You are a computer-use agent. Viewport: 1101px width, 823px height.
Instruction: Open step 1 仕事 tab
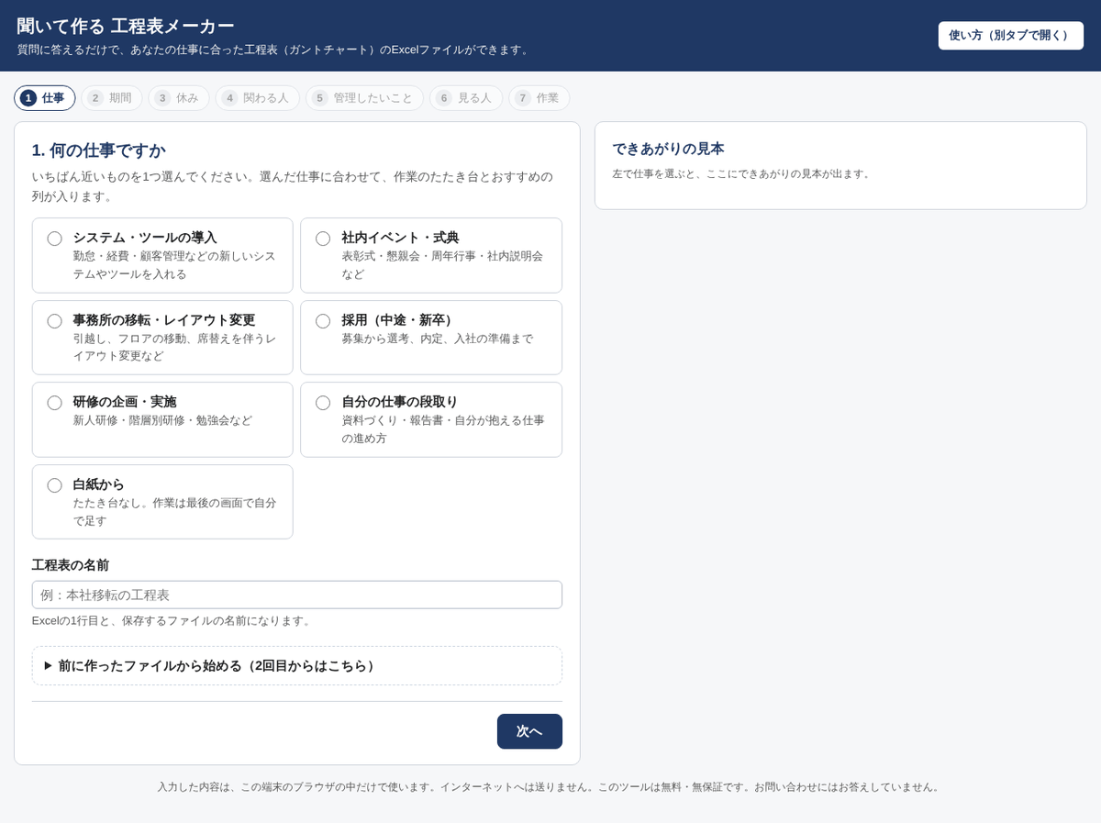tap(45, 98)
